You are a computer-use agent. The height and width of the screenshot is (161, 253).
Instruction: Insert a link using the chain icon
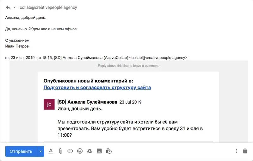pos(70,151)
